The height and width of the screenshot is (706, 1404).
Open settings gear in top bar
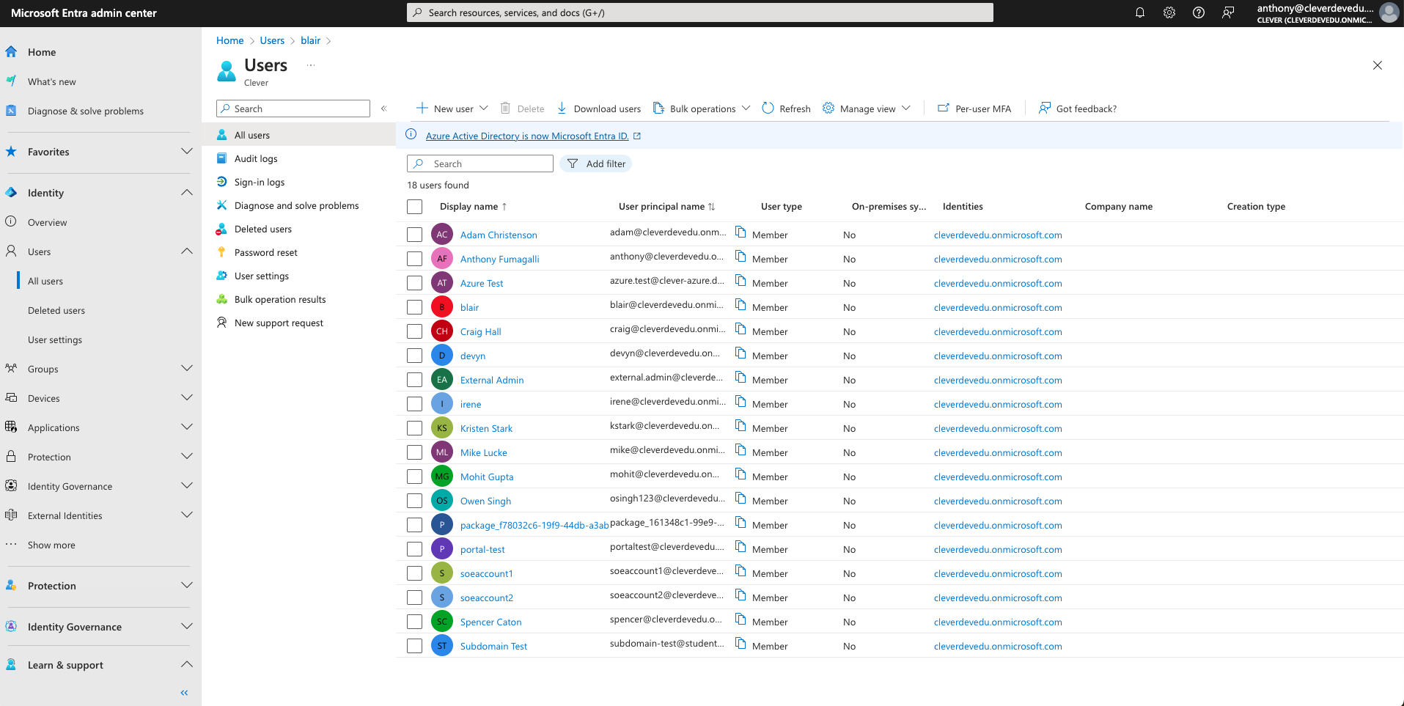click(1169, 12)
